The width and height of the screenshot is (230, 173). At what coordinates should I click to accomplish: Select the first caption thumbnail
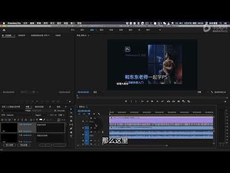[x=9, y=127]
